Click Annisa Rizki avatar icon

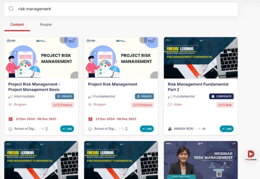coord(170,129)
